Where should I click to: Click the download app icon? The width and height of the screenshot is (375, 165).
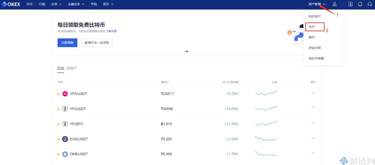pyautogui.click(x=350, y=4)
